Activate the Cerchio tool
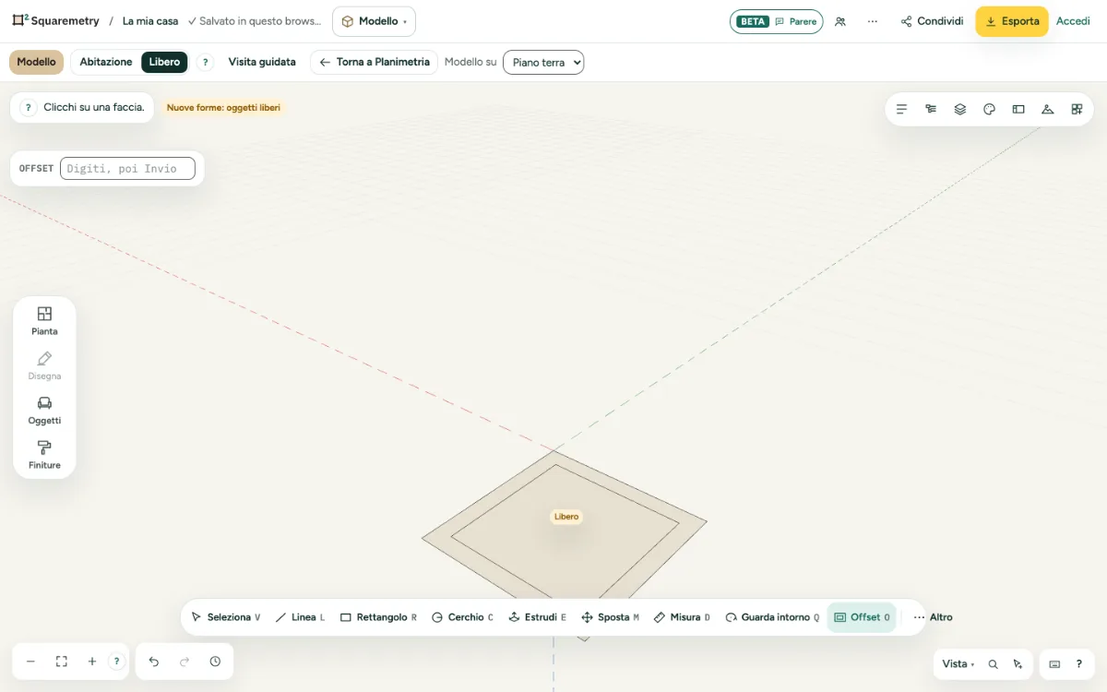This screenshot has height=692, width=1107. [x=463, y=617]
